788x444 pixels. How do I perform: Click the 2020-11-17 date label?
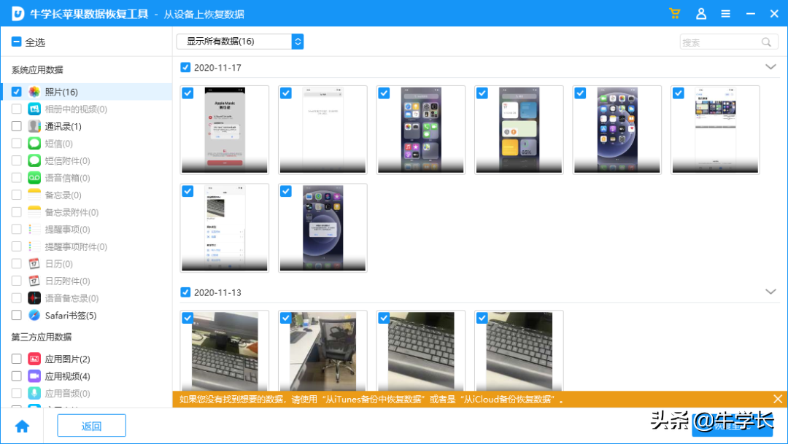(217, 68)
